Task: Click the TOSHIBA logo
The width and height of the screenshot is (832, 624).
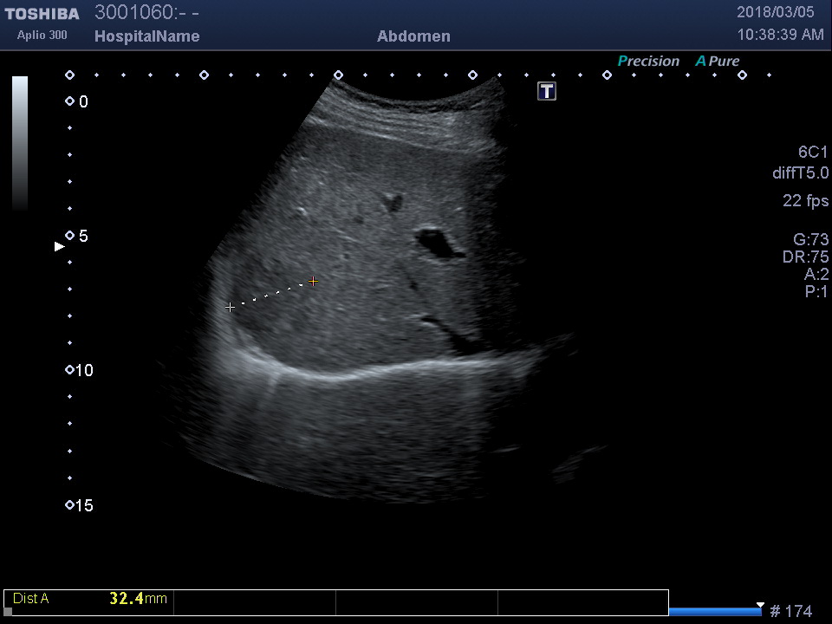Action: pos(42,14)
